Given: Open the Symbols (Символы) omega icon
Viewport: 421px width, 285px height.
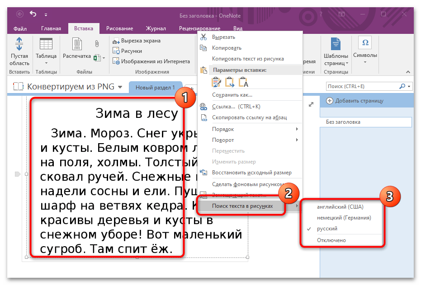Looking at the screenshot, I should [364, 43].
